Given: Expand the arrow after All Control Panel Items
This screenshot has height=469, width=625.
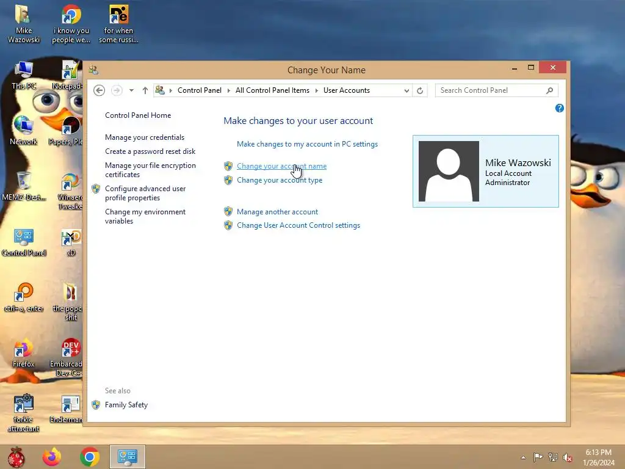Looking at the screenshot, I should pos(317,90).
